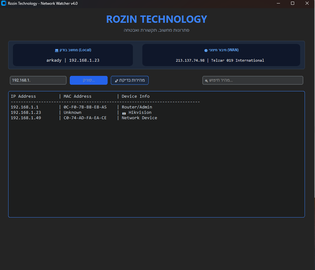Click the WAN address 213.137.74.98 text

click(190, 60)
